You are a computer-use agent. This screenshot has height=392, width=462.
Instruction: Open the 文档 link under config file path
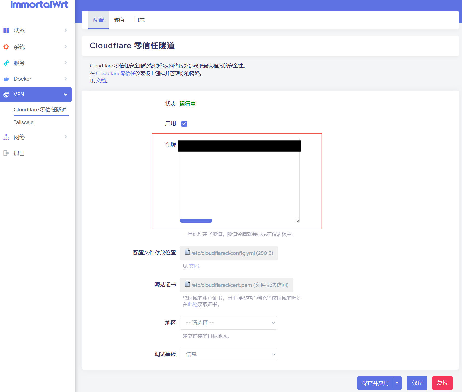point(194,266)
